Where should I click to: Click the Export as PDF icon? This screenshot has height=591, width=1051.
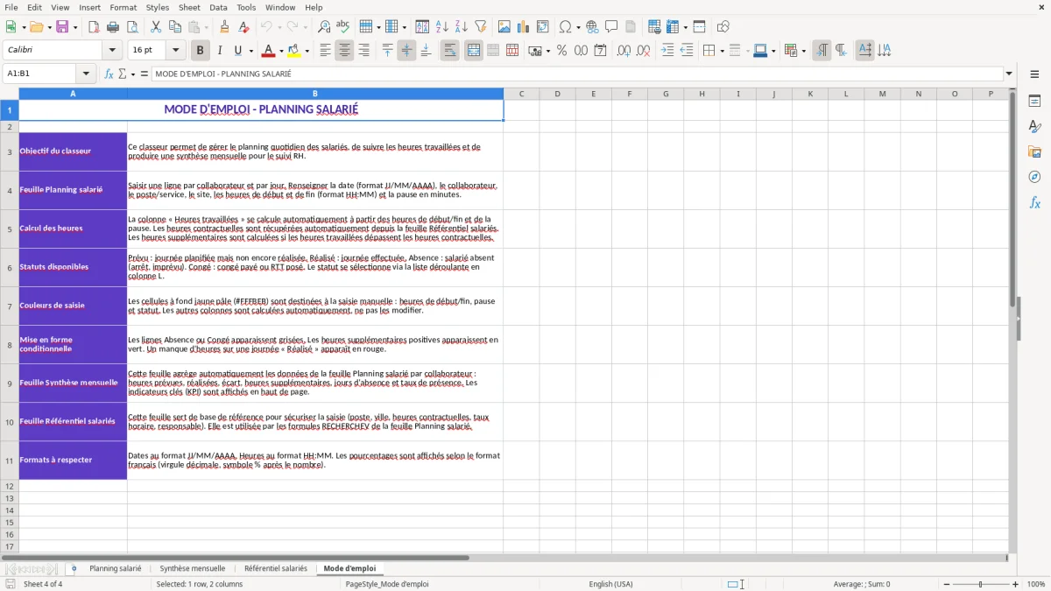[94, 27]
